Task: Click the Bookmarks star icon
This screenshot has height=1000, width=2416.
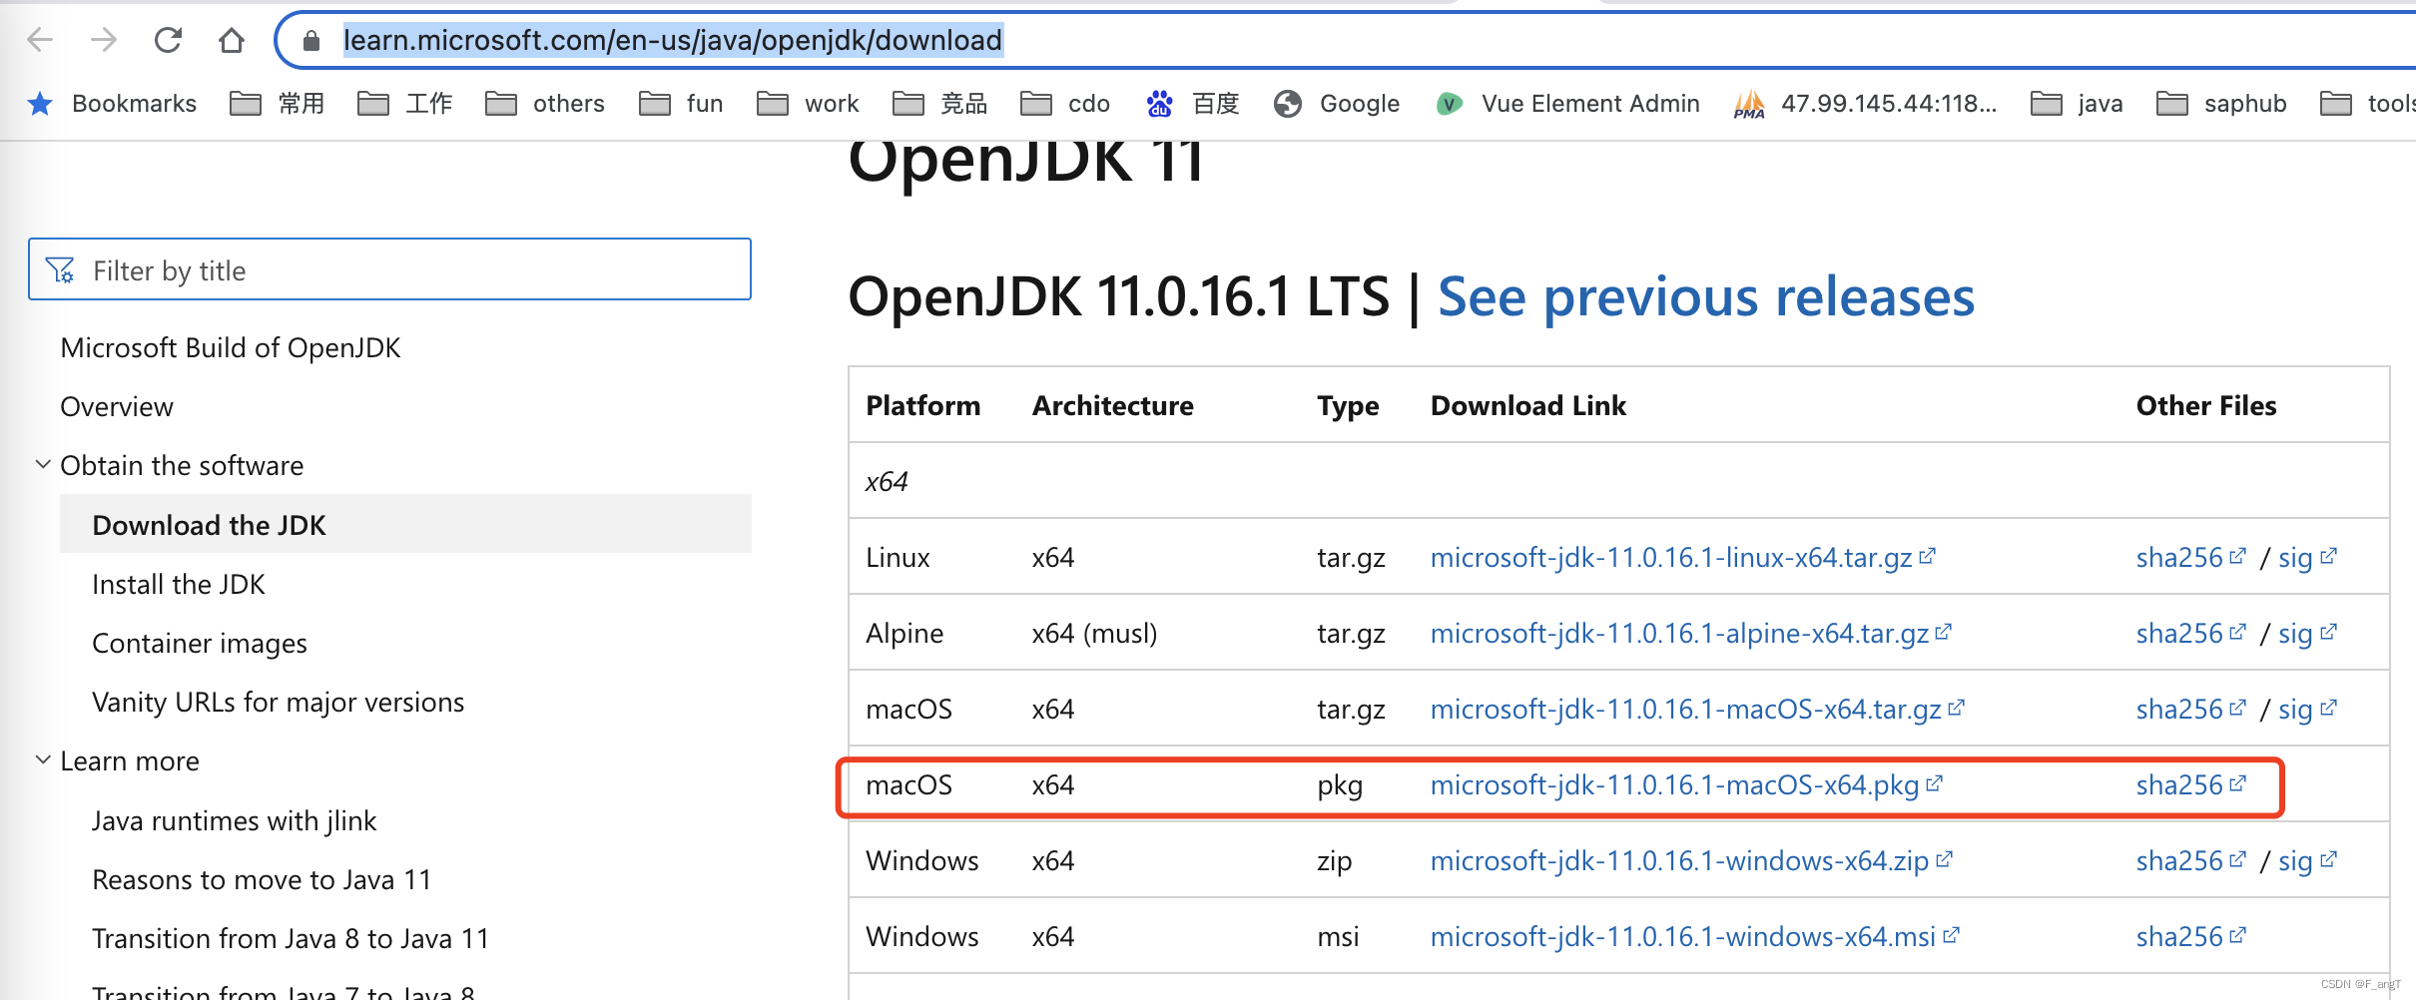Action: click(40, 103)
